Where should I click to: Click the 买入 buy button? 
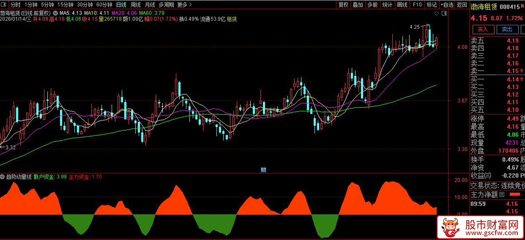[x=483, y=29]
